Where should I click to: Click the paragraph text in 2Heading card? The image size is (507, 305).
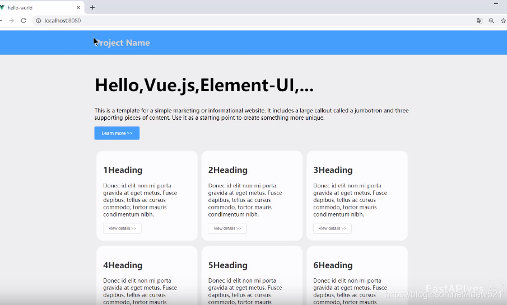pos(245,200)
